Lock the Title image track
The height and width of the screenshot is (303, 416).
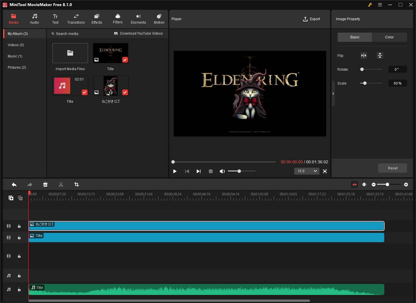[19, 237]
